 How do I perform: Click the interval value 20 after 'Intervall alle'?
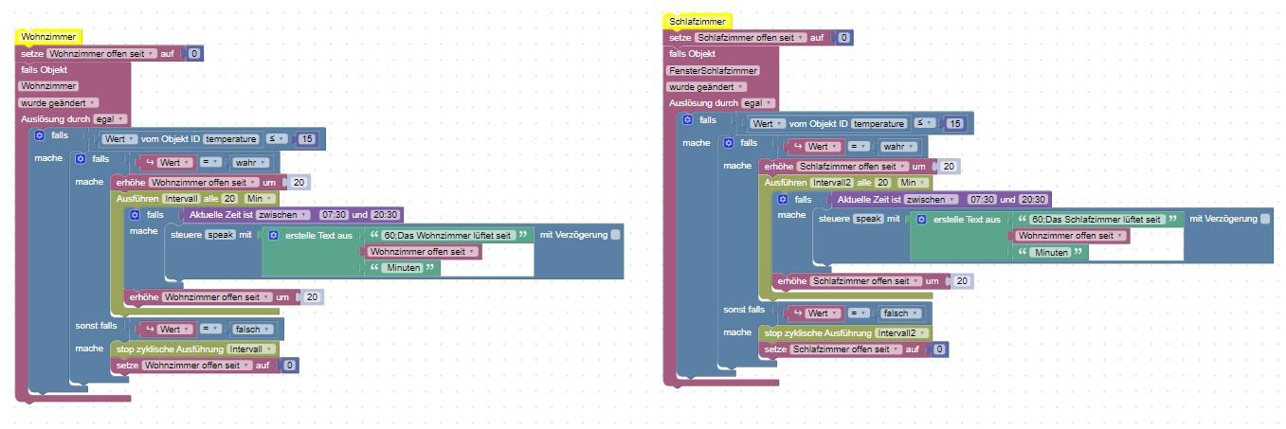229,199
